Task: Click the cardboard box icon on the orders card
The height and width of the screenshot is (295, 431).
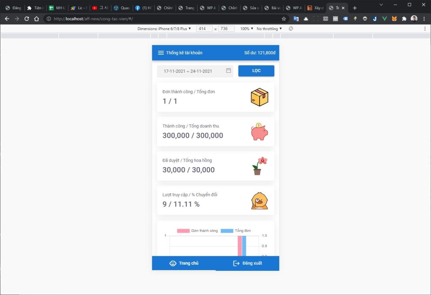Action: (x=259, y=97)
